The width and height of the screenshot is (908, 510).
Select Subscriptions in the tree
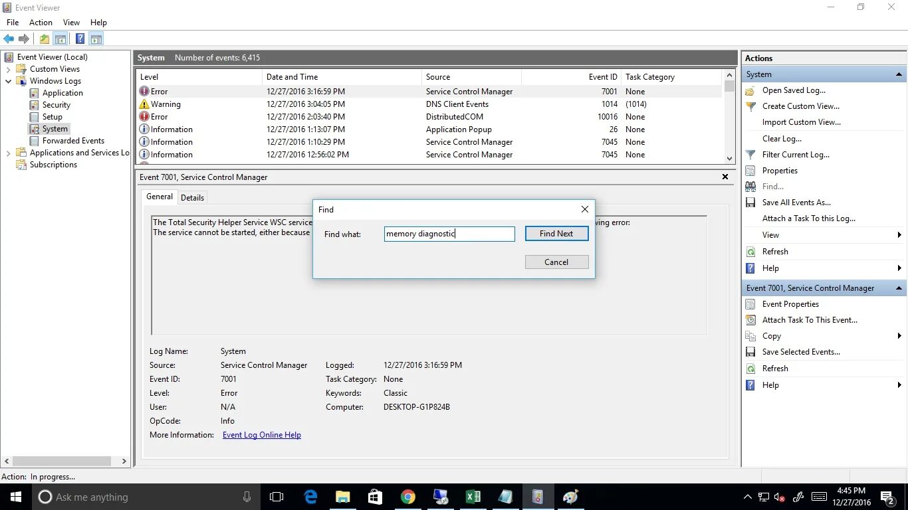point(53,165)
